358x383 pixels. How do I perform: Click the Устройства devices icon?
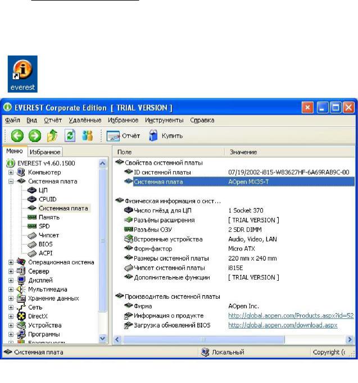tap(21, 325)
